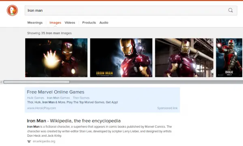The width and height of the screenshot is (243, 146).
Task: Click the Thor Games sublink
Action: pos(81,98)
